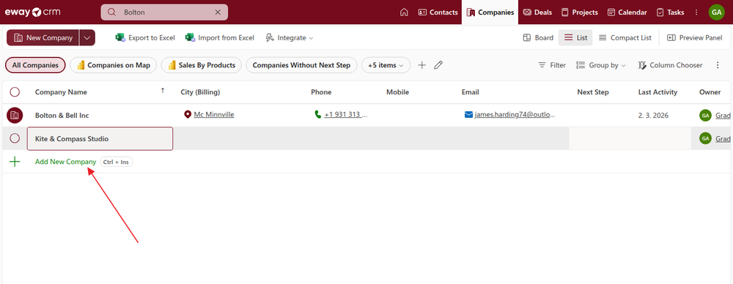Switch to the Tasks tab
This screenshot has height=284, width=733.
click(671, 12)
